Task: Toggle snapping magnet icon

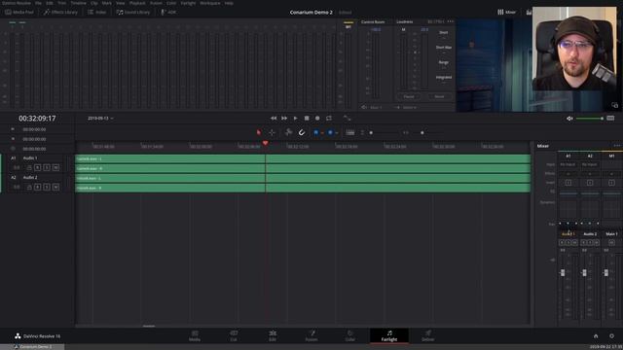Action: [302, 132]
